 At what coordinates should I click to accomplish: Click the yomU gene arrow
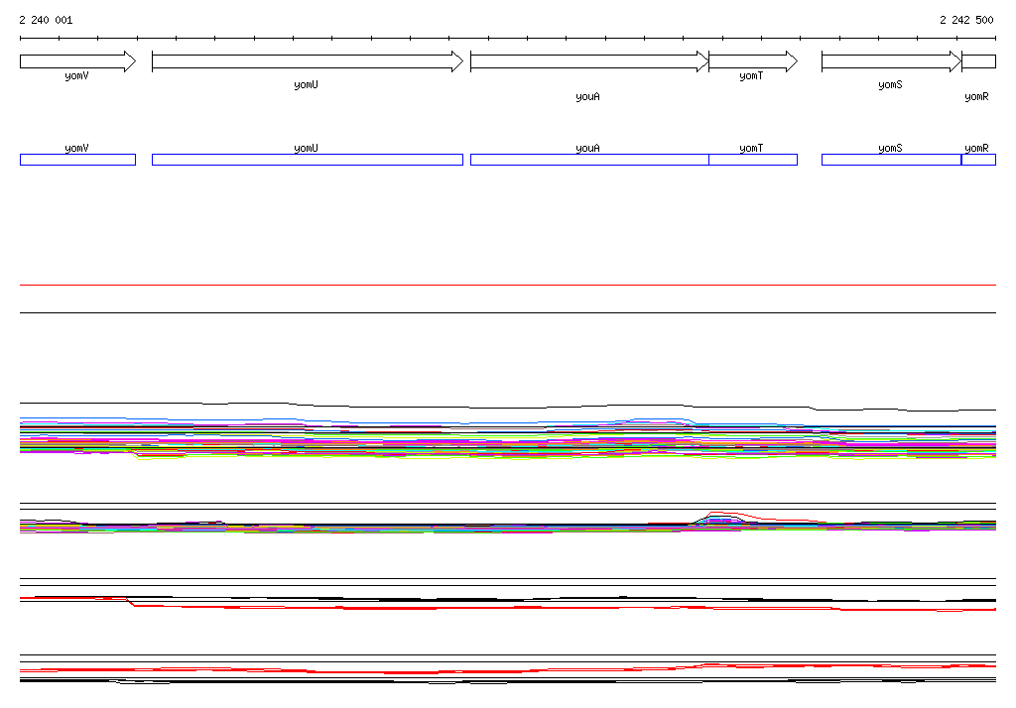(x=308, y=61)
